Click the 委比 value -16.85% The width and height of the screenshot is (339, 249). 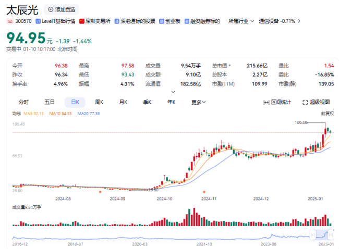pos(324,74)
